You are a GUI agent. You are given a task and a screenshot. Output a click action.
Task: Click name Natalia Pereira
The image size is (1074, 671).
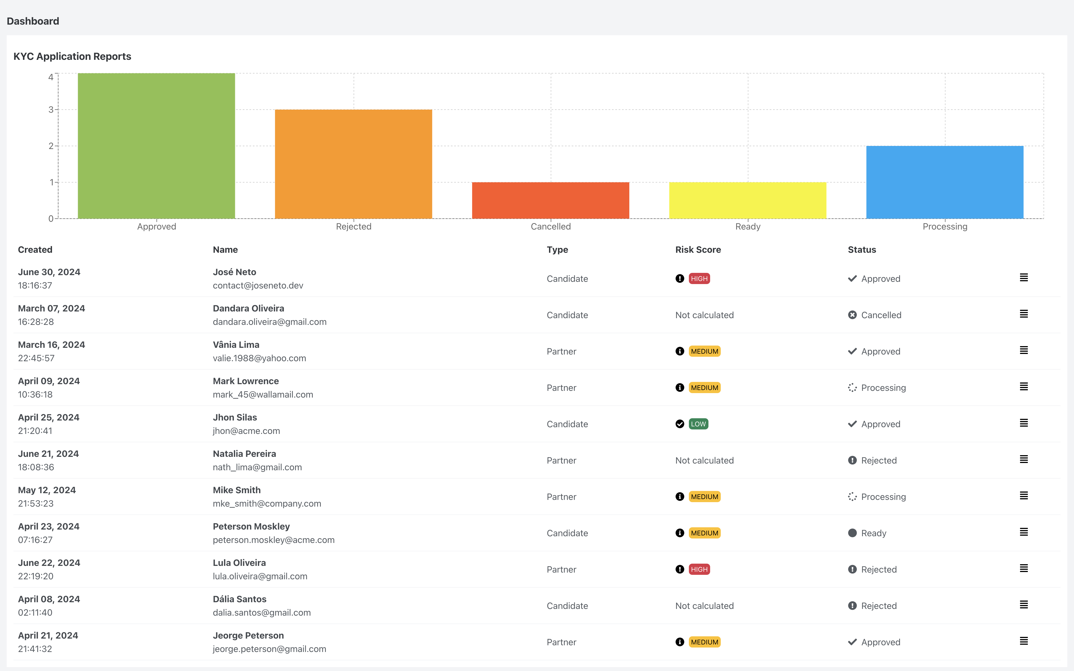point(244,454)
